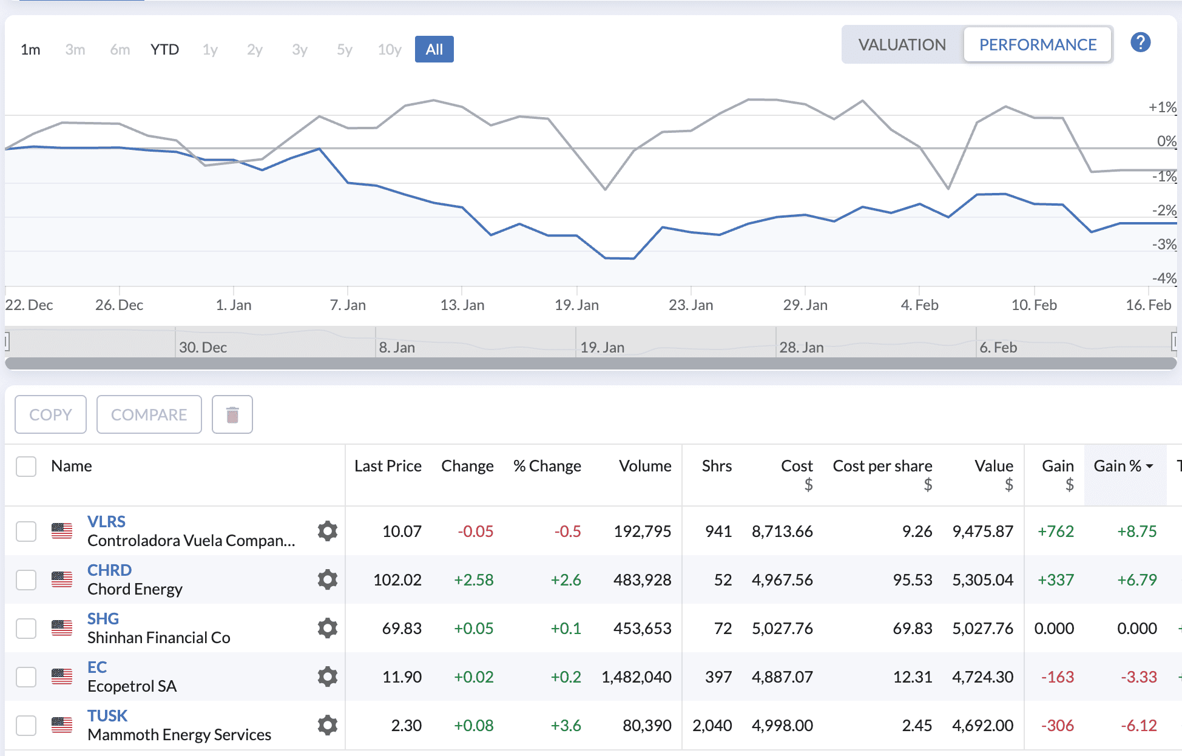Open the CHRD ticker link
1182x756 pixels.
pyautogui.click(x=109, y=570)
